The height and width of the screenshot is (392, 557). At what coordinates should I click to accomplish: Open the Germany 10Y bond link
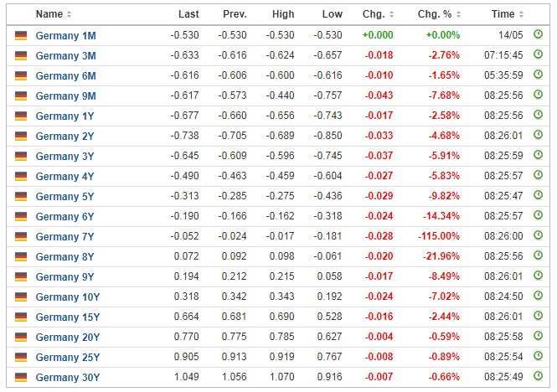(68, 297)
